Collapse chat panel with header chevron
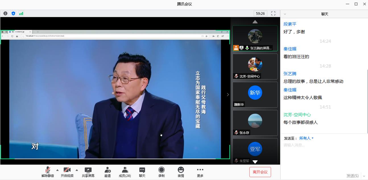This screenshot has height=180, width=368. pos(285,14)
